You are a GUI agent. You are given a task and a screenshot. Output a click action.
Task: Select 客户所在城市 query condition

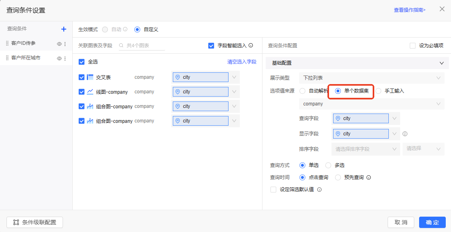tap(26, 58)
